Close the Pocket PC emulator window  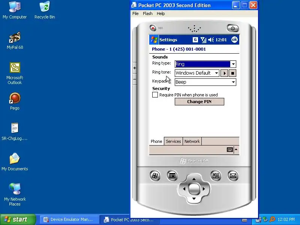pyautogui.click(x=253, y=5)
